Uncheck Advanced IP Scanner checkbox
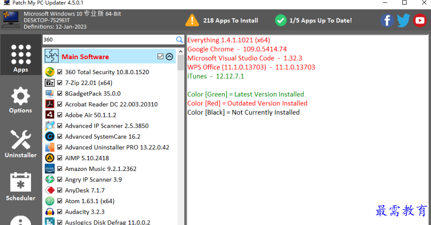The width and height of the screenshot is (431, 225). pos(60,125)
